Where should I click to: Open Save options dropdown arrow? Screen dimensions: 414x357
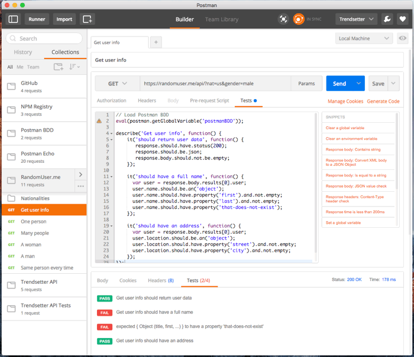point(393,83)
